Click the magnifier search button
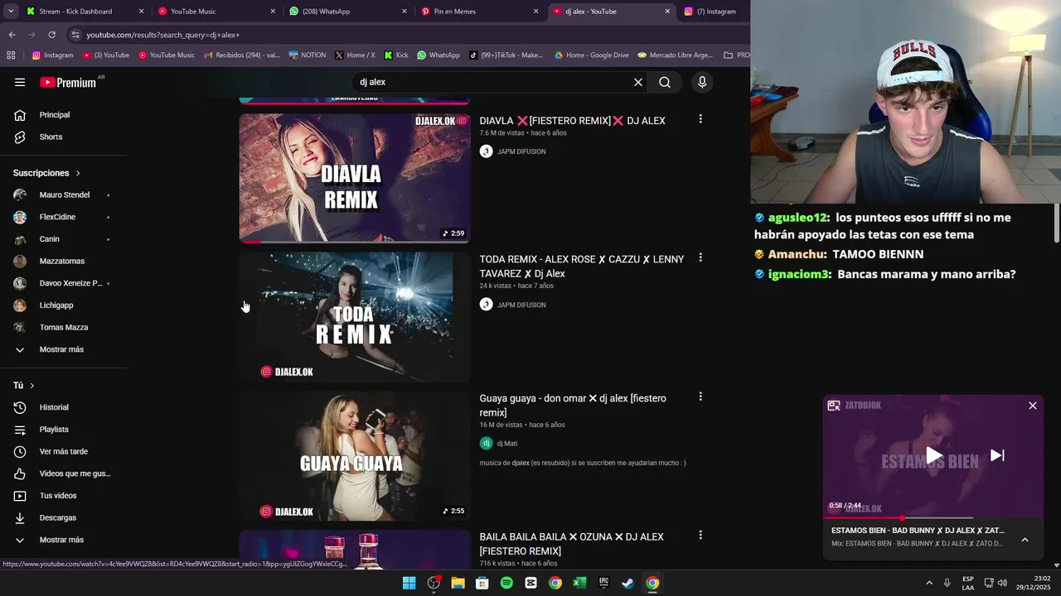1061x596 pixels. 665,82
